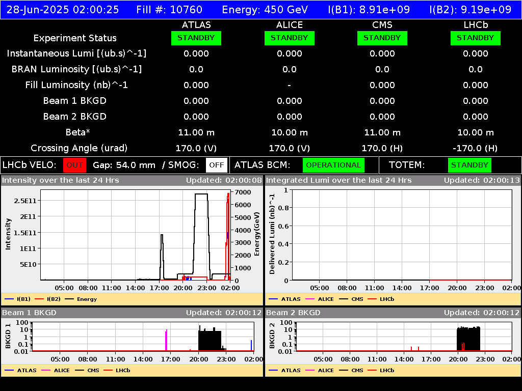Click ATLAS legend in Beam 1 BKGD chart

(20, 371)
